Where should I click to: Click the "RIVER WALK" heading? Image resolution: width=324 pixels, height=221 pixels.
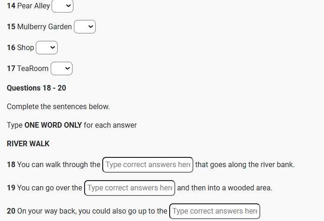pos(28,144)
